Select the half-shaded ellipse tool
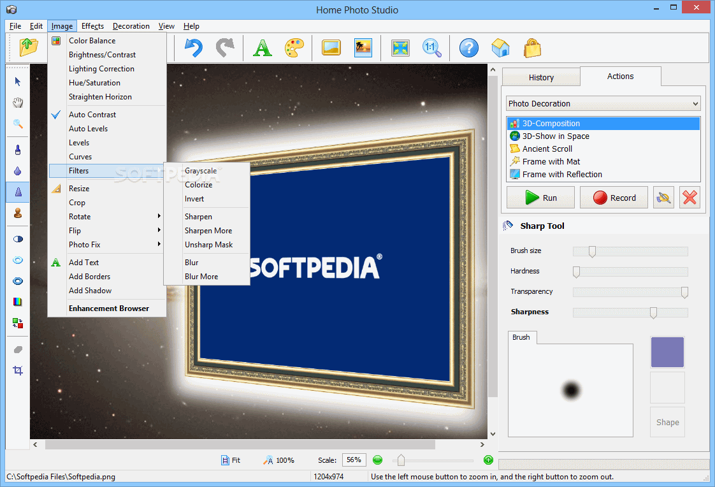The image size is (715, 487). [18, 239]
